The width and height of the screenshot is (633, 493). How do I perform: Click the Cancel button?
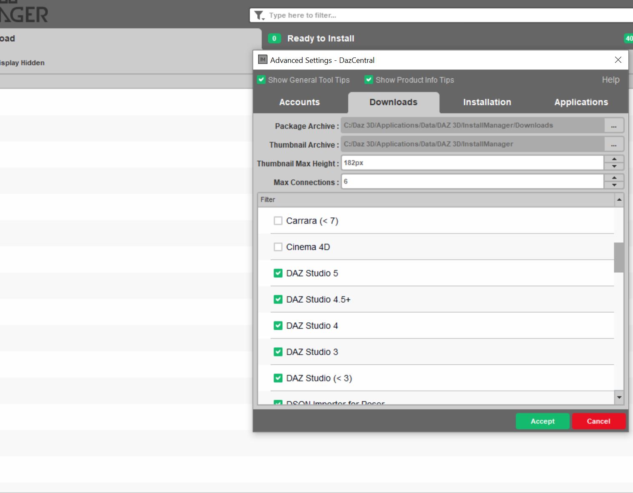click(x=598, y=421)
